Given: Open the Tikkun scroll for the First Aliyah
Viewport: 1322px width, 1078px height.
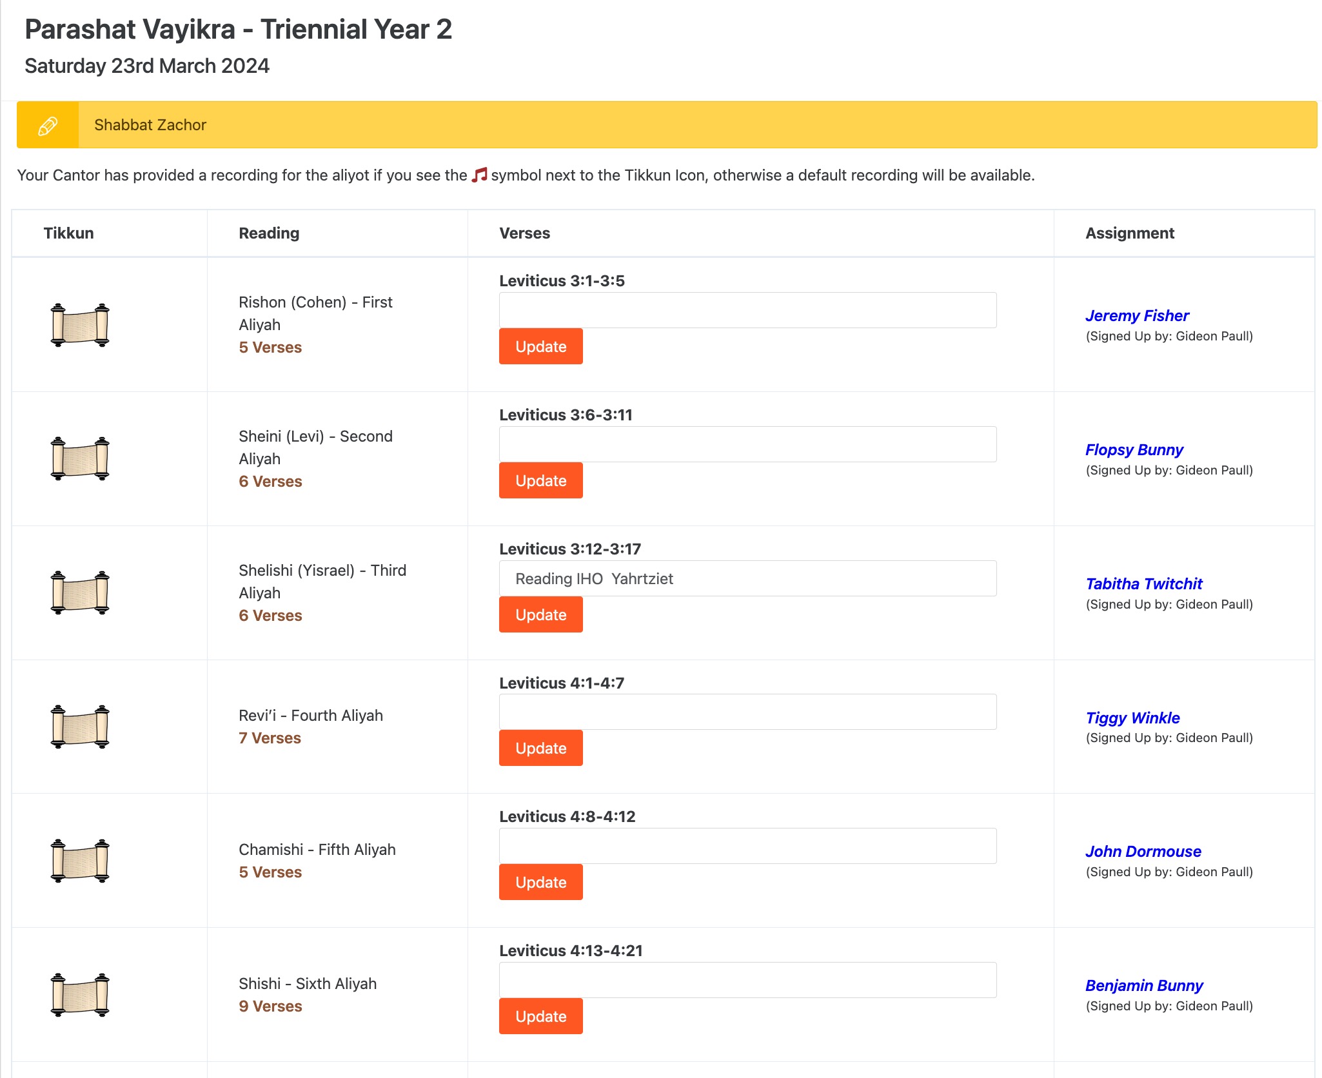Looking at the screenshot, I should pyautogui.click(x=80, y=324).
